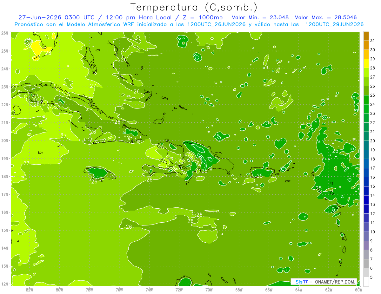The width and height of the screenshot is (381, 294).
Task: Click the '82W' longitude axis label
Action: coord(29,289)
